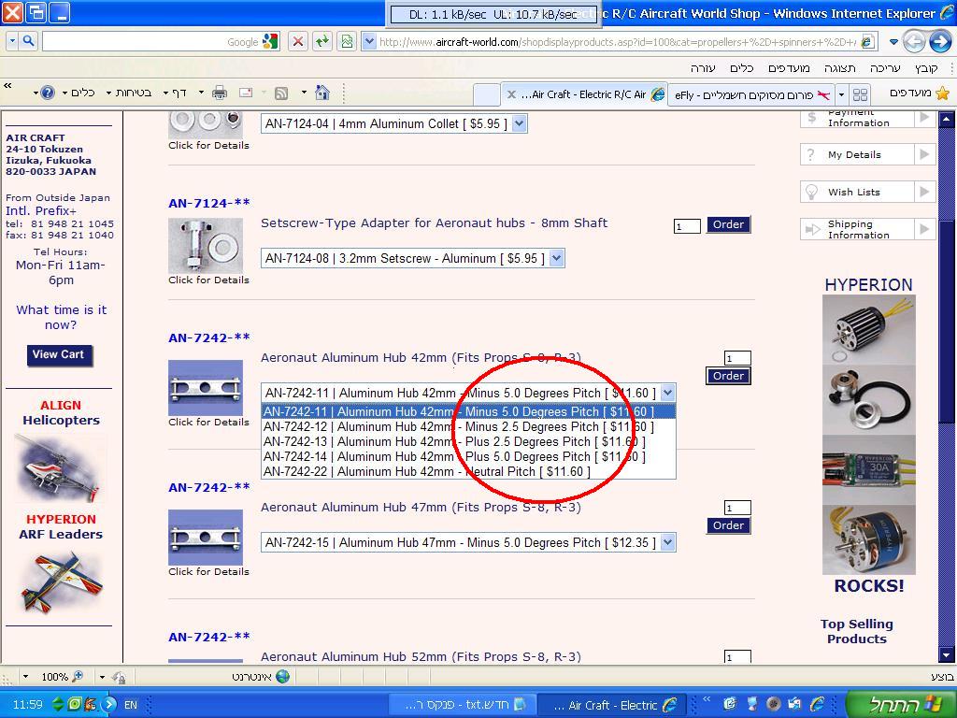Open the search provider dropdown arrow
Image resolution: width=957 pixels, height=718 pixels.
click(12, 41)
